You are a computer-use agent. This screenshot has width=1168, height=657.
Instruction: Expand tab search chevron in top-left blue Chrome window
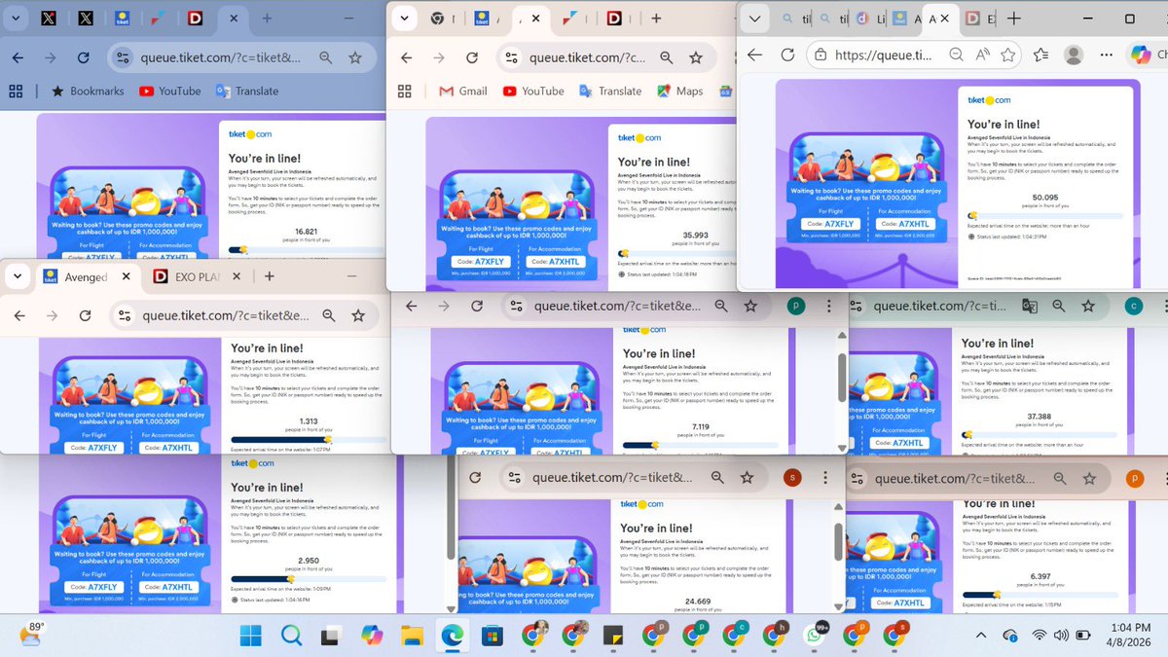[15, 18]
